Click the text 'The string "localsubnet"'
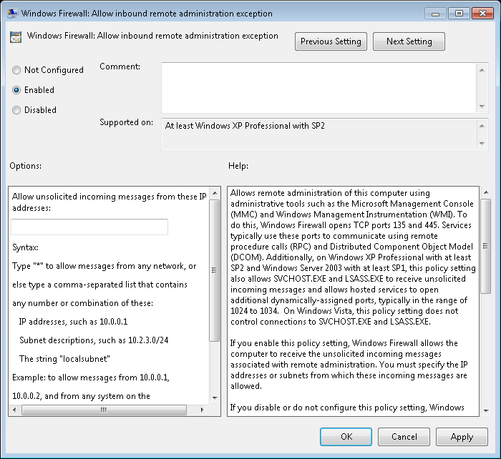Viewport: 501px width, 459px height. tap(64, 359)
